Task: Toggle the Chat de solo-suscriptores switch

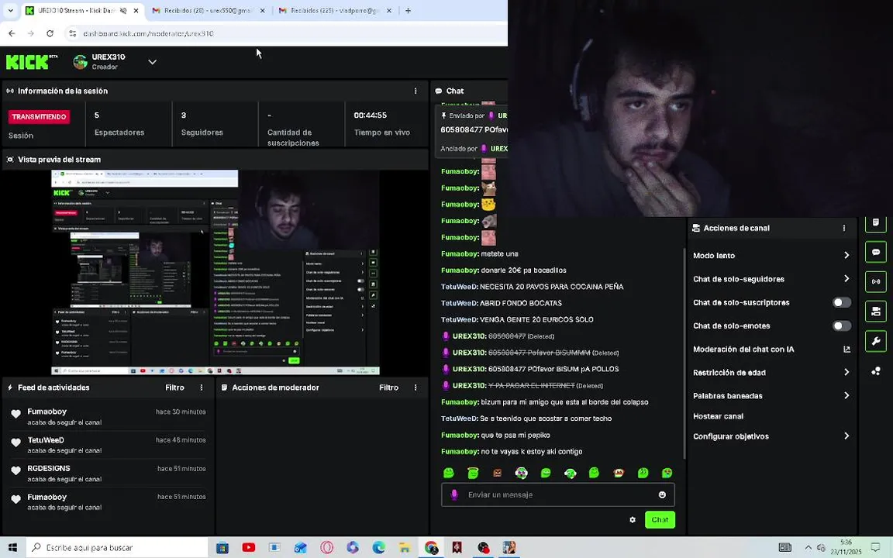Action: (841, 302)
